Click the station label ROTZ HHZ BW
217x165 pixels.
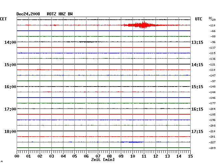[x=60, y=14]
